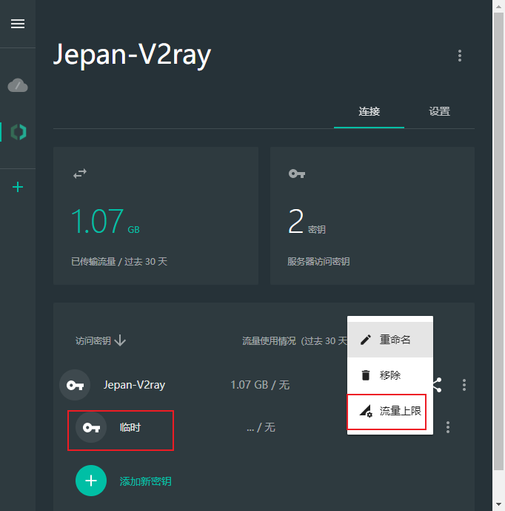
Task: Share the Jepan-V2ray access key
Action: click(x=438, y=385)
